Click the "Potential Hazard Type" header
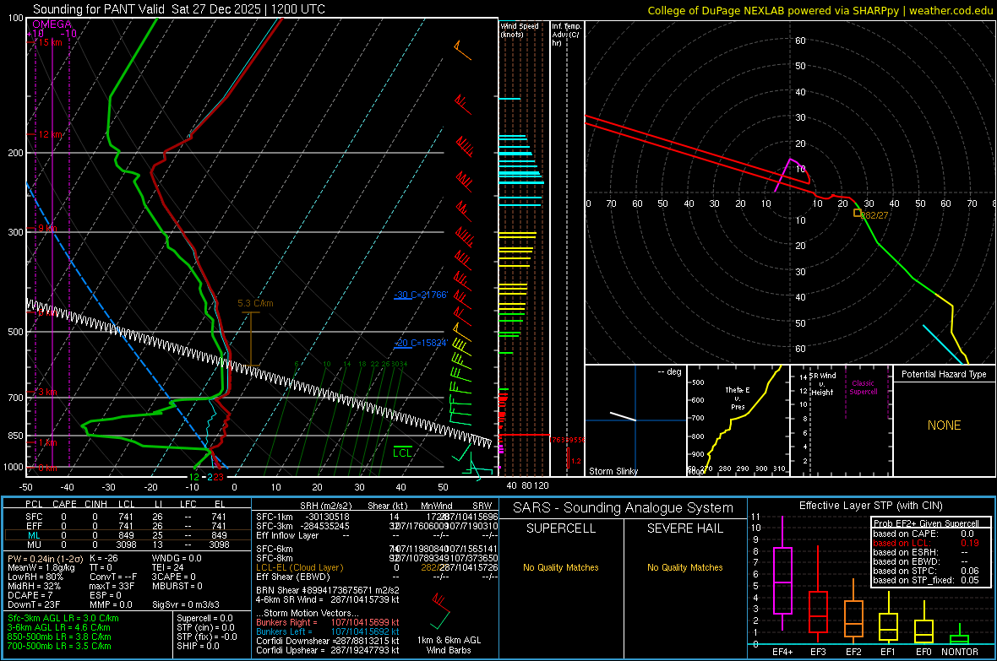The height and width of the screenshot is (661, 997). (944, 374)
